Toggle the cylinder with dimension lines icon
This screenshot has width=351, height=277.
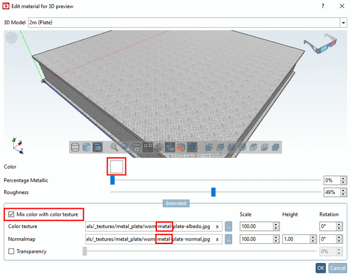[x=170, y=148]
